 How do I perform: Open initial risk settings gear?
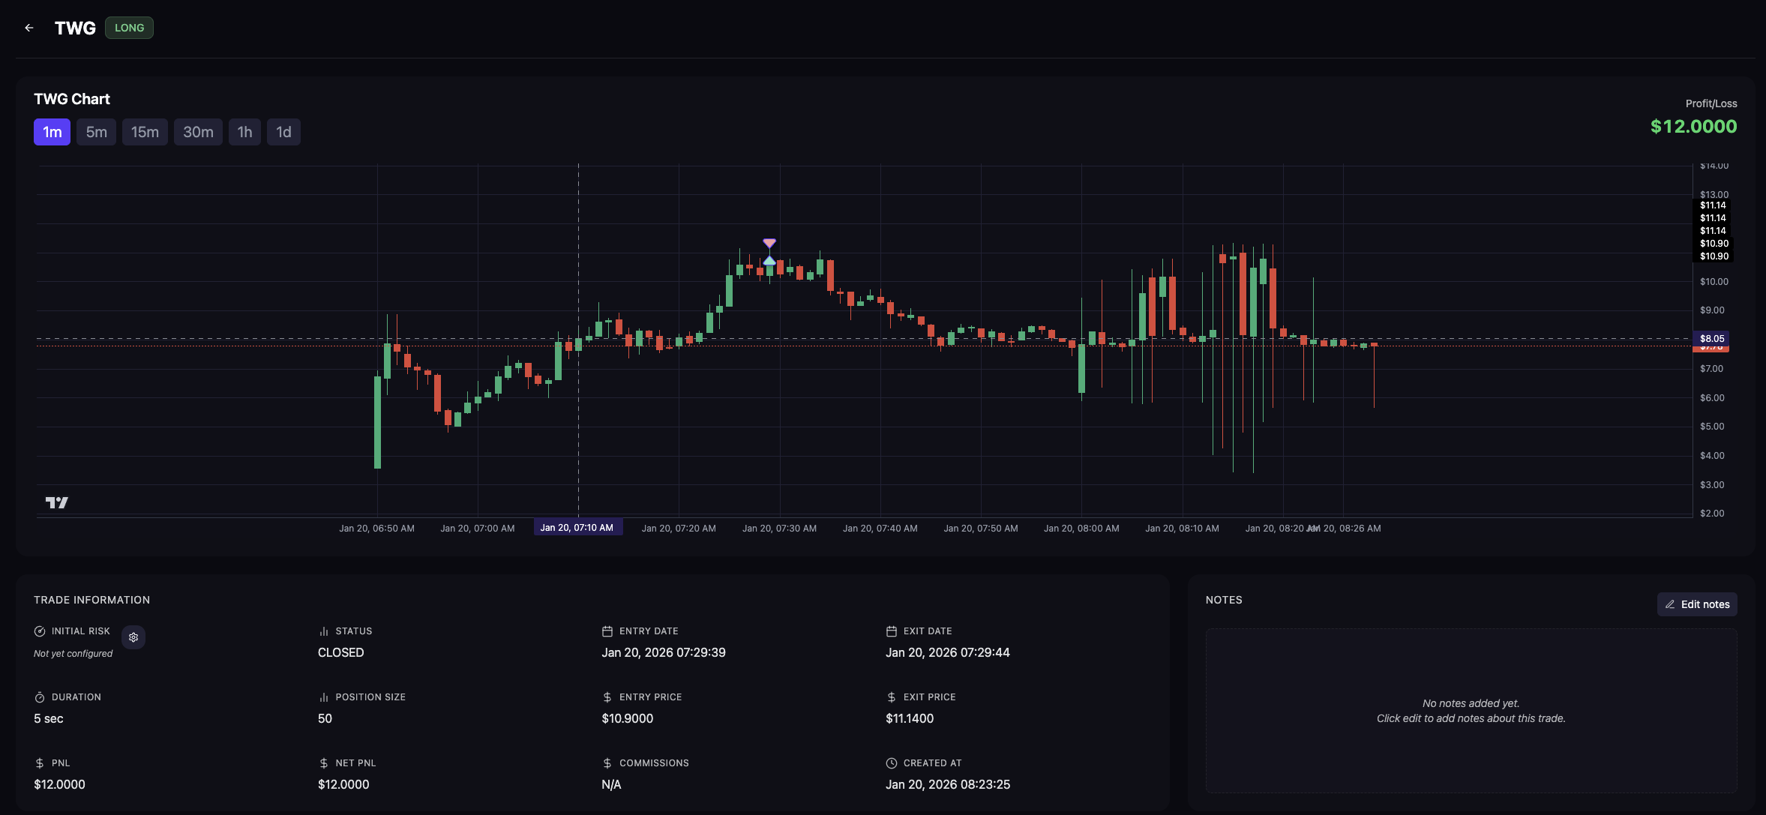coord(133,637)
